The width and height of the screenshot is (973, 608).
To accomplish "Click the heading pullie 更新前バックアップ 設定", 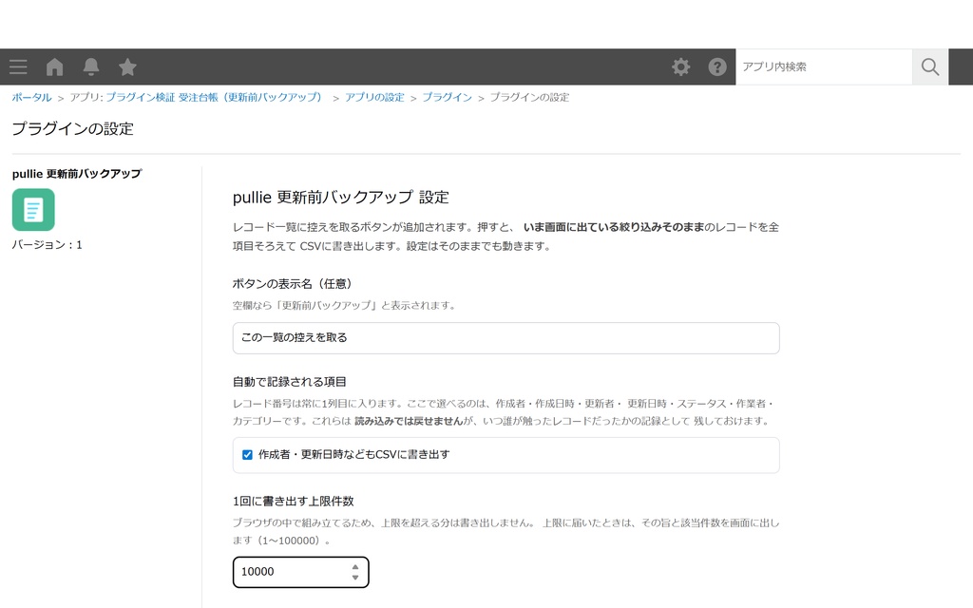I will 341,198.
